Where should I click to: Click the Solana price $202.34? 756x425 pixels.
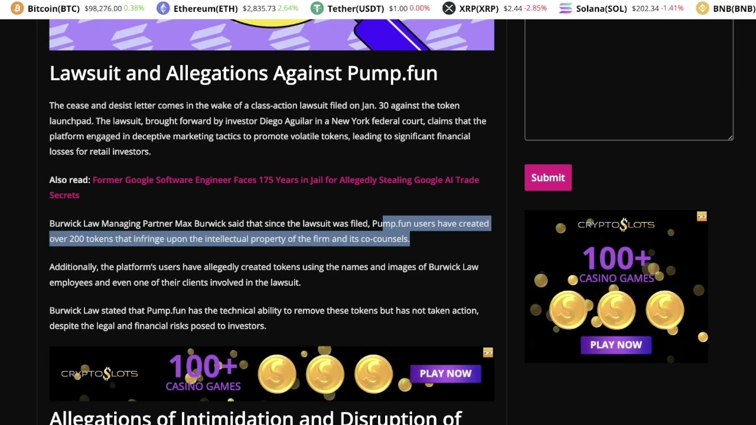pyautogui.click(x=645, y=8)
